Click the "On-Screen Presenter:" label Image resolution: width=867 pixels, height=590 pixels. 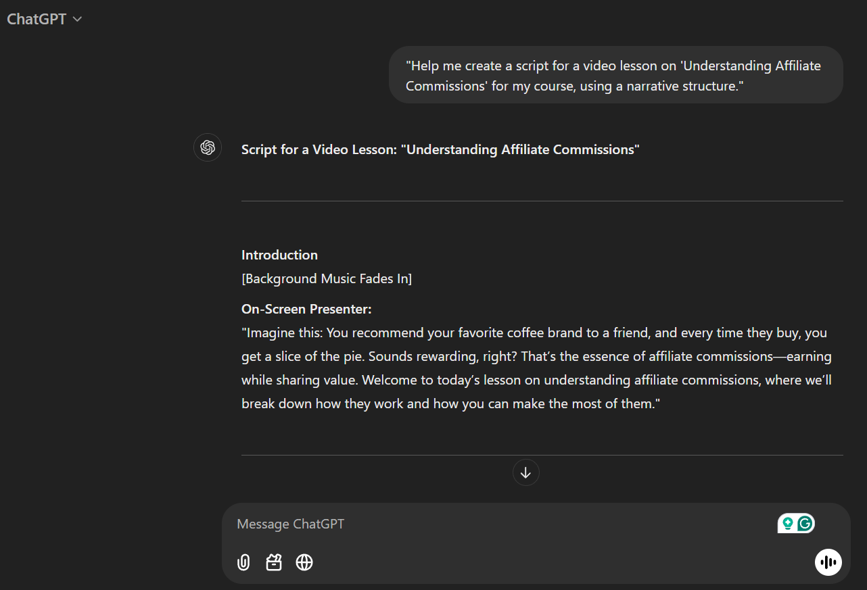(x=306, y=309)
